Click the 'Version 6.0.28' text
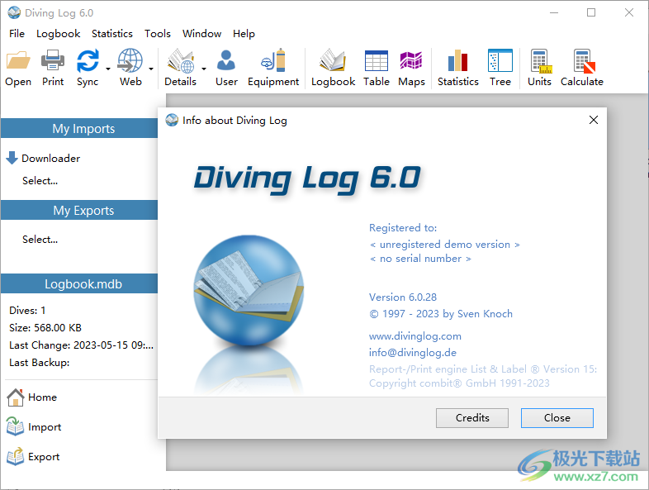The image size is (649, 490). coord(403,297)
